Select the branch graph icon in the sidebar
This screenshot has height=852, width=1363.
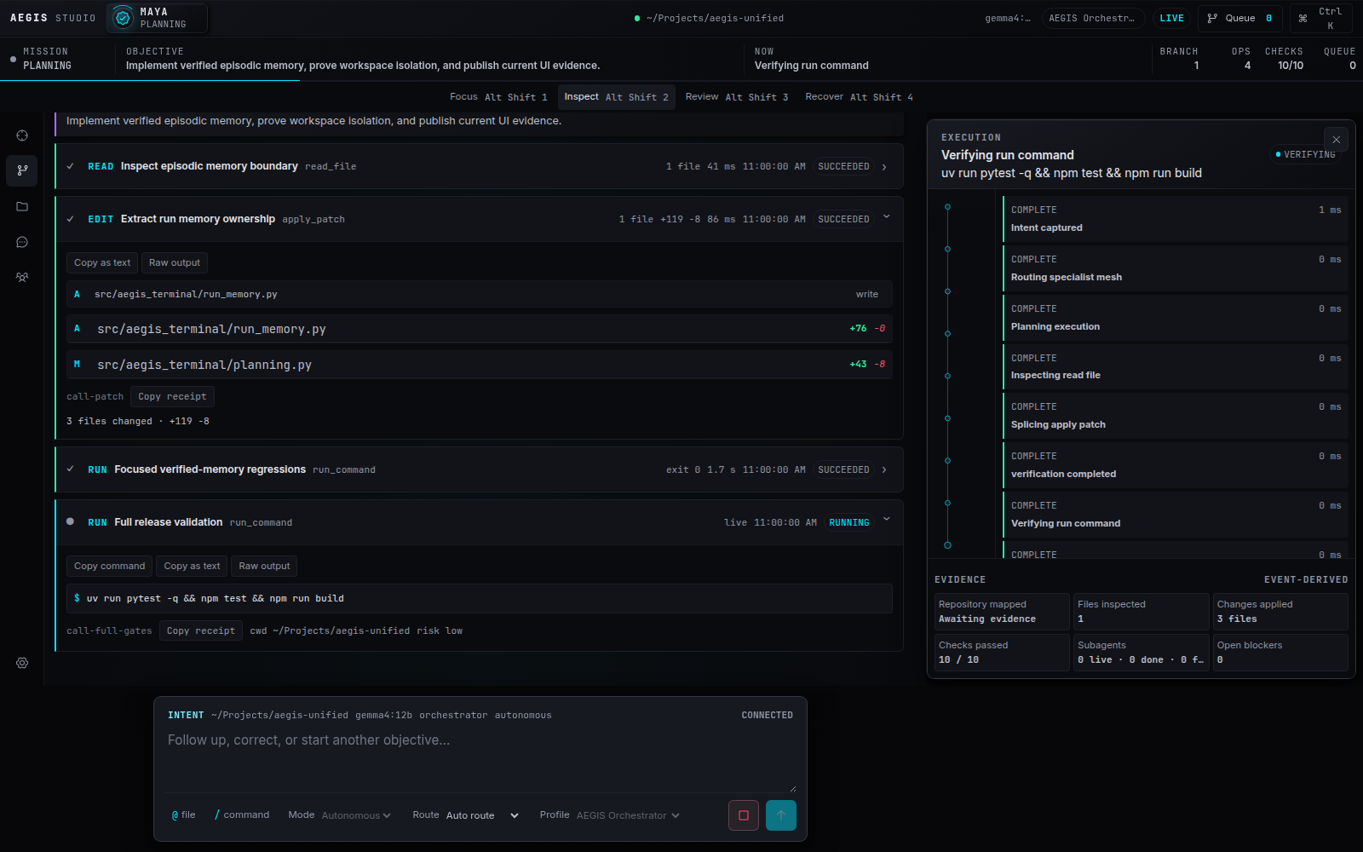pyautogui.click(x=22, y=170)
